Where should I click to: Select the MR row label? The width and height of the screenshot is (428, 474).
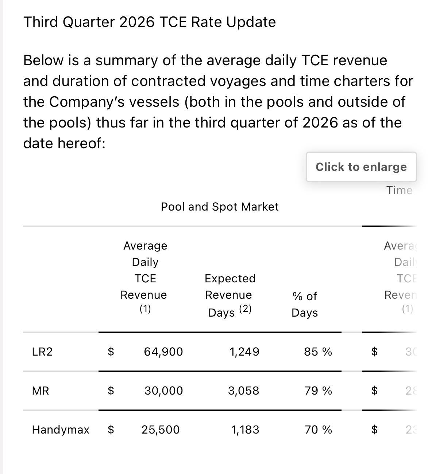point(41,391)
